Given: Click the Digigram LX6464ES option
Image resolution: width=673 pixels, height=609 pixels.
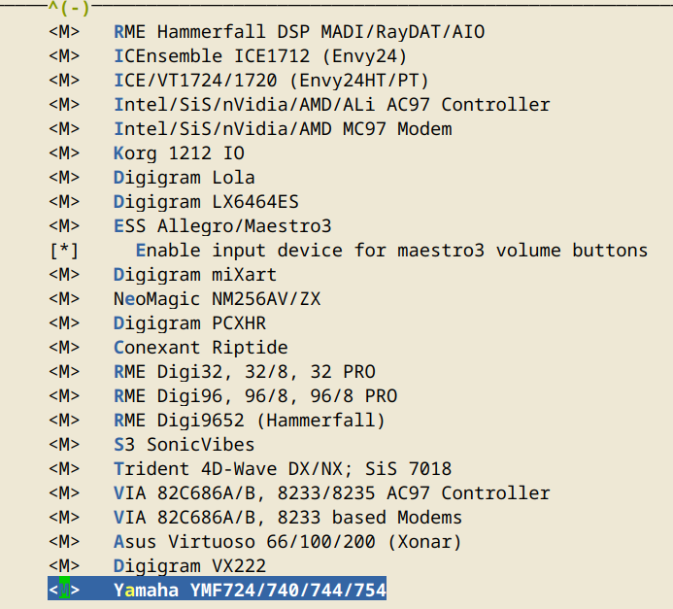Looking at the screenshot, I should click(206, 202).
